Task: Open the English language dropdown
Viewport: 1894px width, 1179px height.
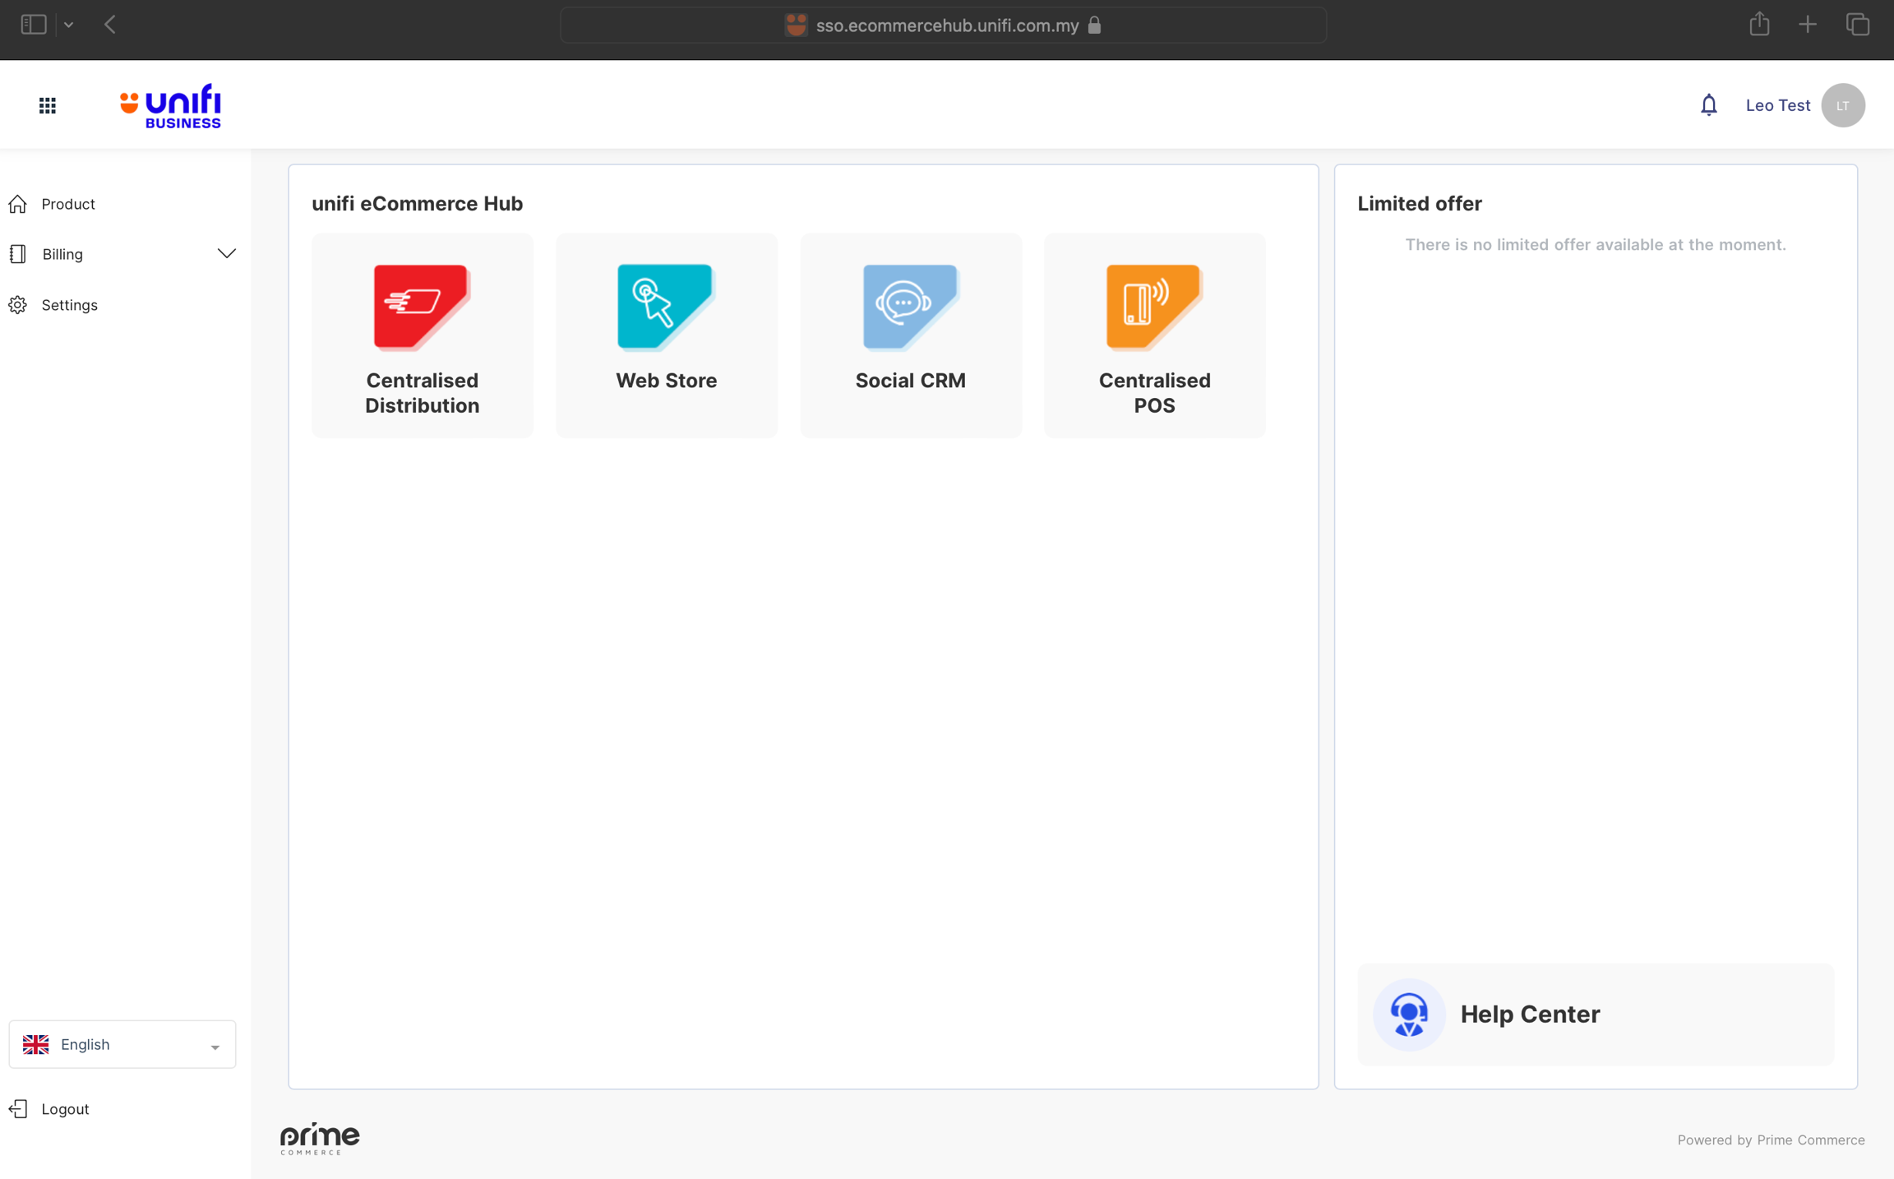Action: tap(122, 1044)
